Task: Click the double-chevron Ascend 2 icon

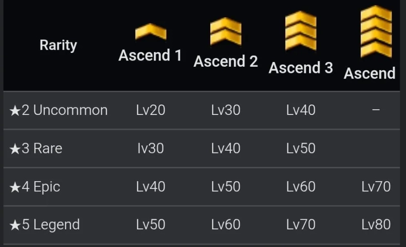Action: 225,32
